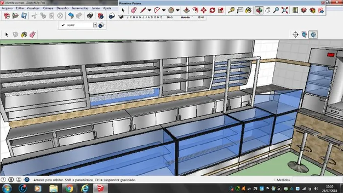Select Paint Bucket in Primeiros Passos toolbar

tap(248, 10)
